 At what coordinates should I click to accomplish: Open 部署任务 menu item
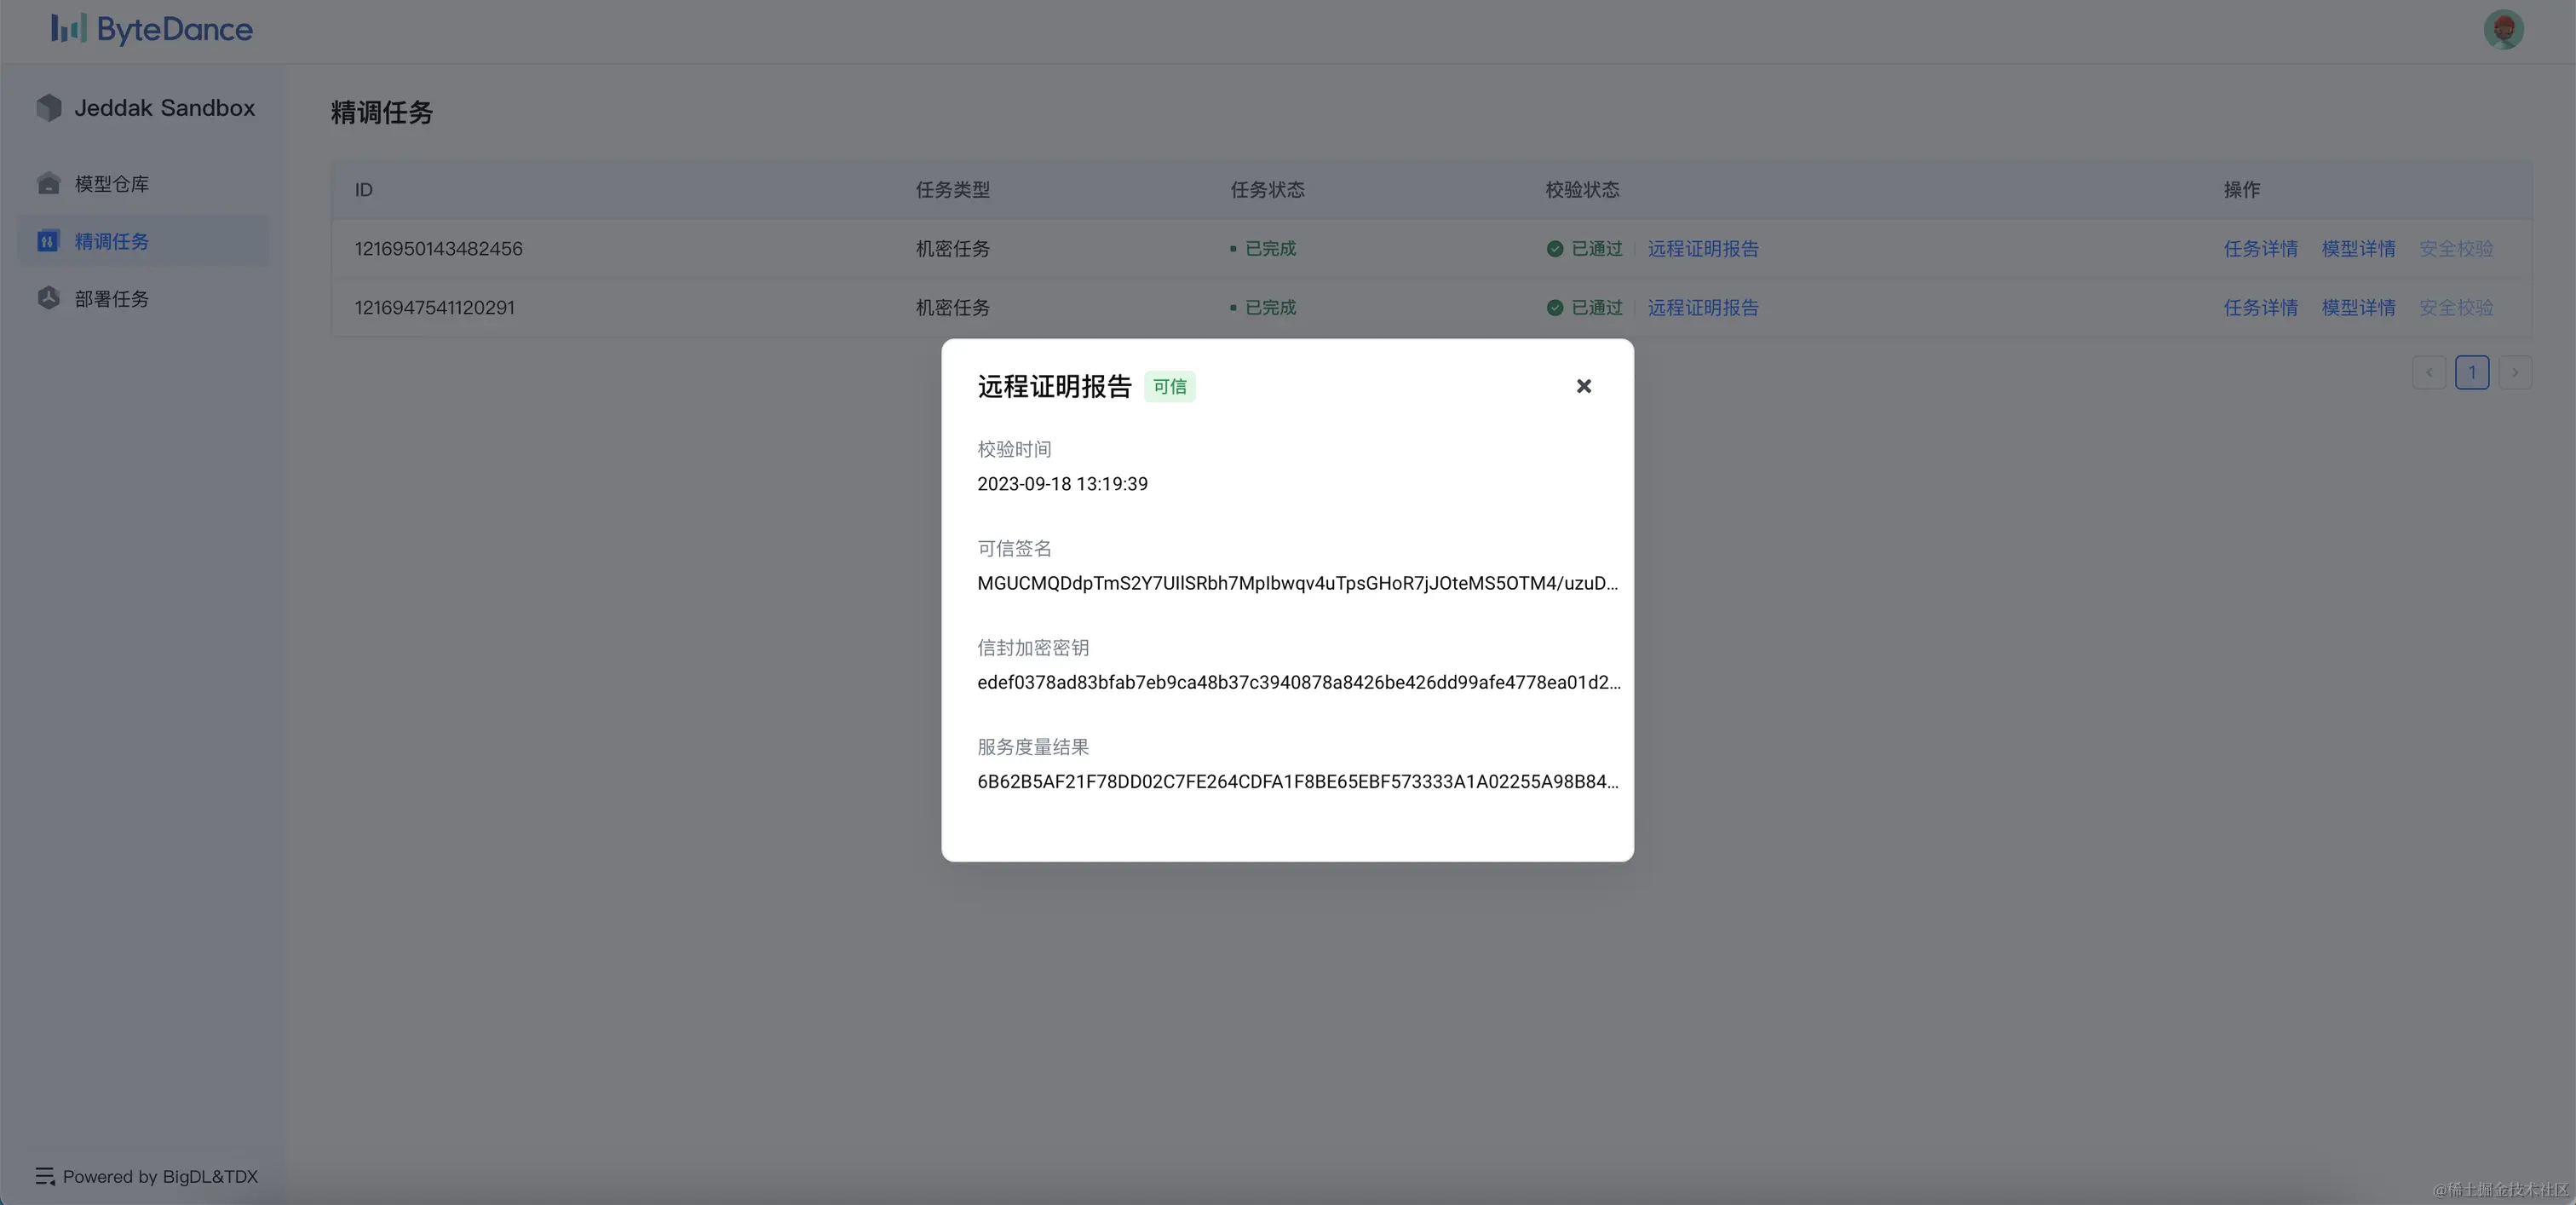coord(112,299)
